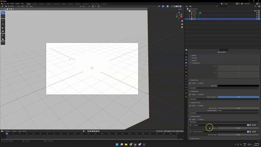Image resolution: width=261 pixels, height=147 pixels.
Task: Select the Rotate tool
Action: coord(3,24)
